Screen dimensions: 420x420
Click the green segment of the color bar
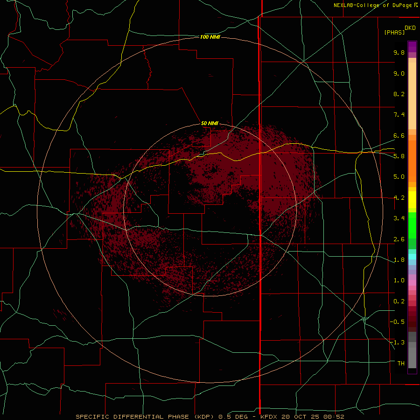tap(412, 225)
